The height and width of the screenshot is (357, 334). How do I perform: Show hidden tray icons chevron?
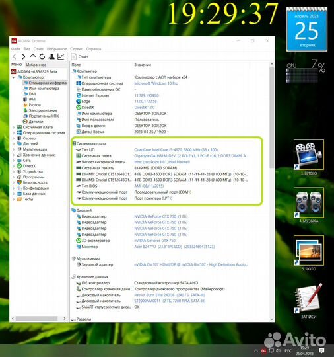click(x=256, y=351)
